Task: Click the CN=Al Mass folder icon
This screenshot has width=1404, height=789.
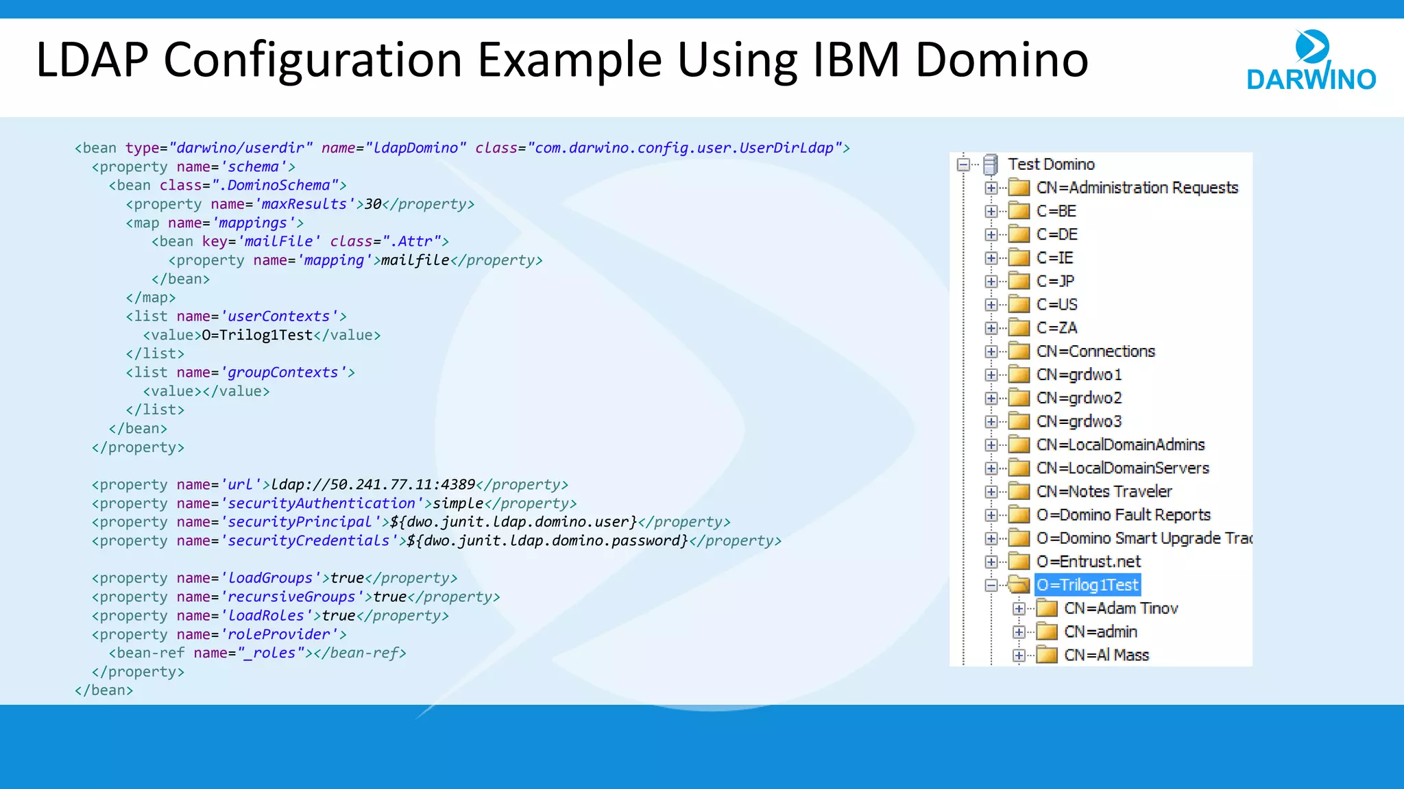Action: [x=1047, y=655]
